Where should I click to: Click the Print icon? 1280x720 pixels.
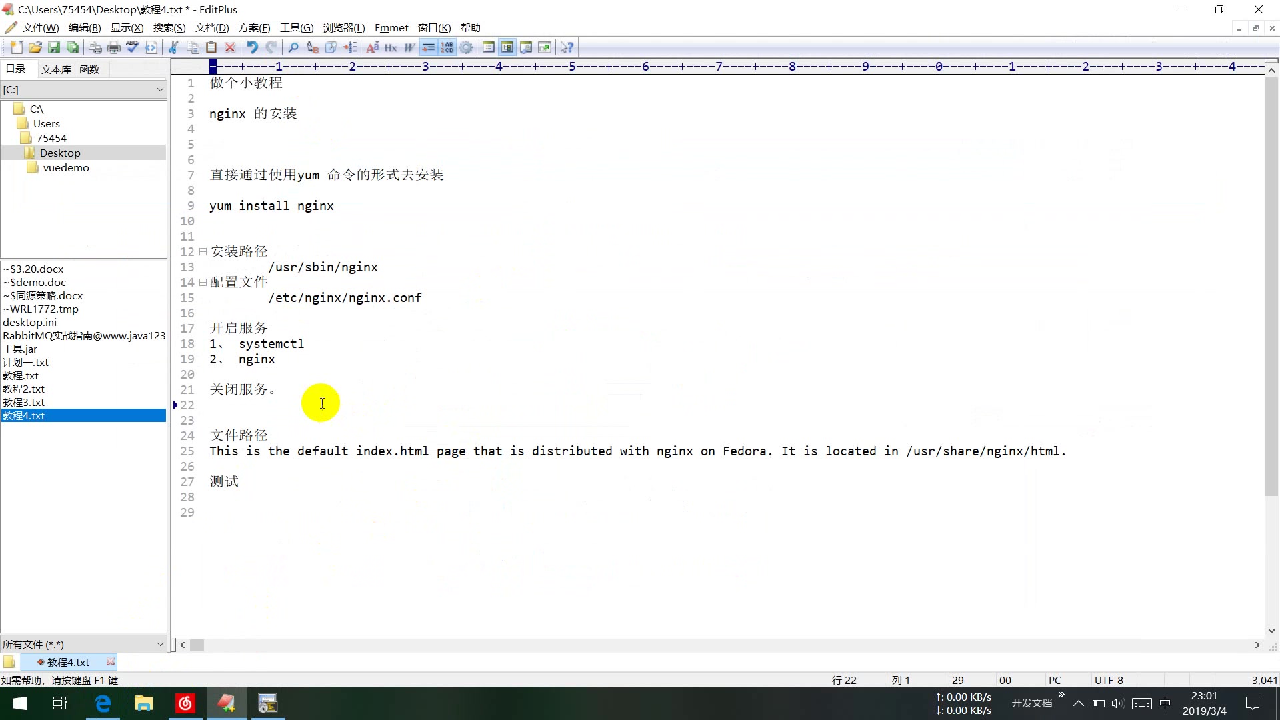(114, 47)
